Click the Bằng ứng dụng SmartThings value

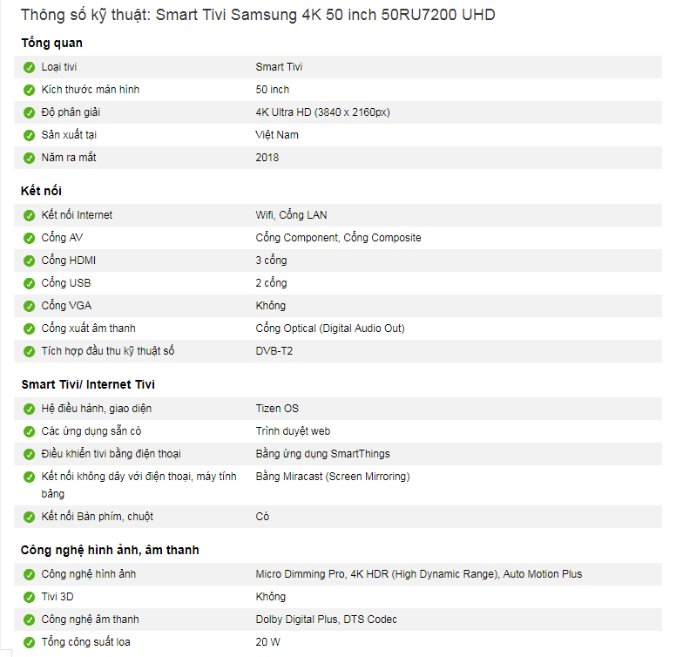[322, 454]
